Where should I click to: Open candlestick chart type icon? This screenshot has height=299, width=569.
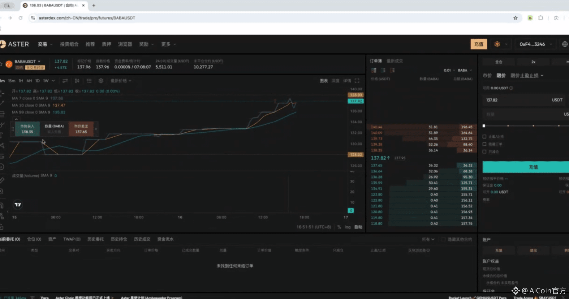pyautogui.click(x=77, y=81)
